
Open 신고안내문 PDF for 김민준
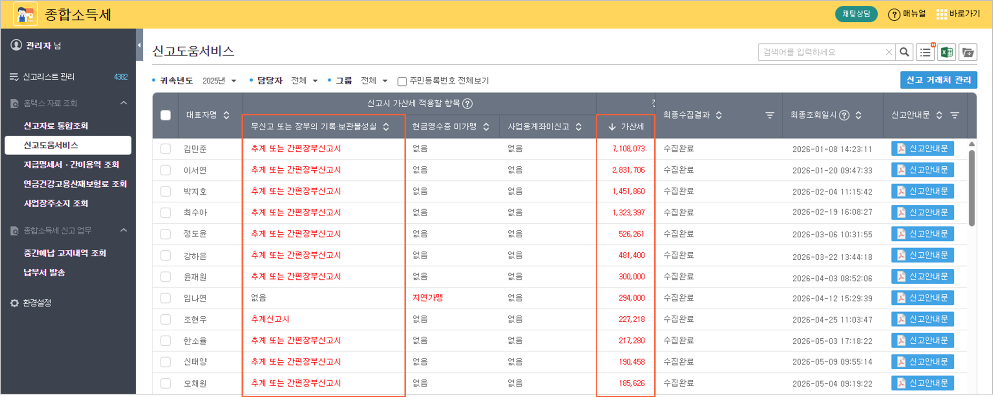(x=922, y=148)
